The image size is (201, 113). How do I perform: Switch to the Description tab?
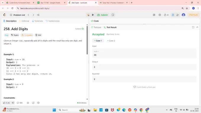click(x=10, y=21)
